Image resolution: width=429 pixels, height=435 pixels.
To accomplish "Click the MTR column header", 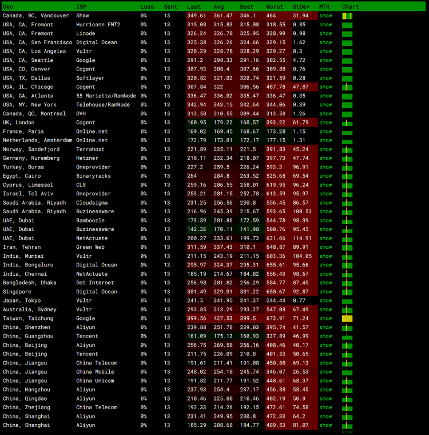I will click(x=324, y=7).
